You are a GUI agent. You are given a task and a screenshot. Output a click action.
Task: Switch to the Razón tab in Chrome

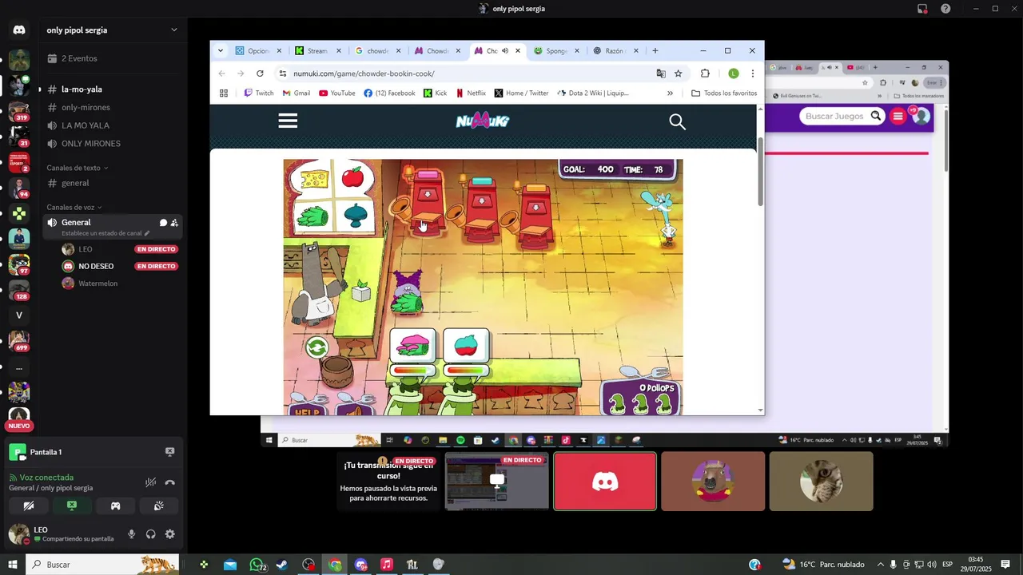pos(615,50)
